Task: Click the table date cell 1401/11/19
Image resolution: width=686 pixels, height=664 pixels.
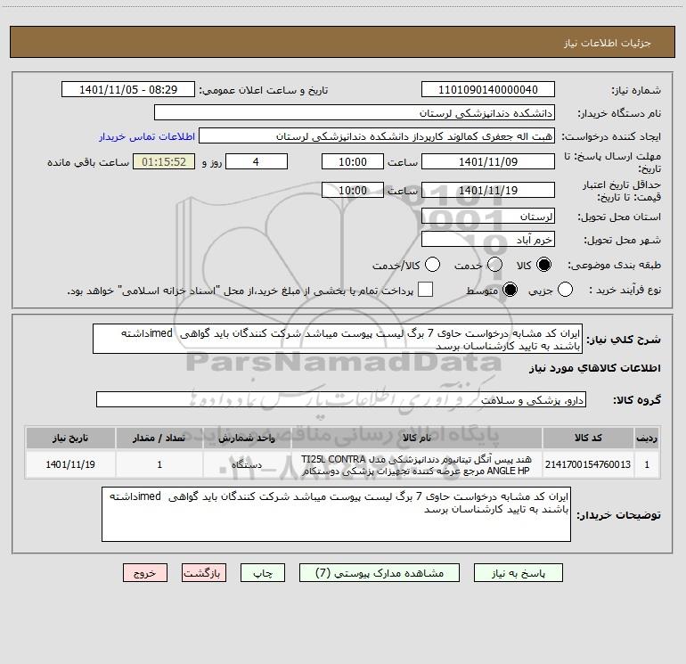Action: pyautogui.click(x=70, y=464)
